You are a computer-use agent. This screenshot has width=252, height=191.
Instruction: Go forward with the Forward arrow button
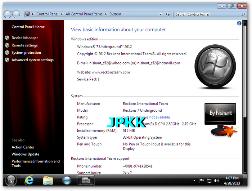(x=16, y=14)
